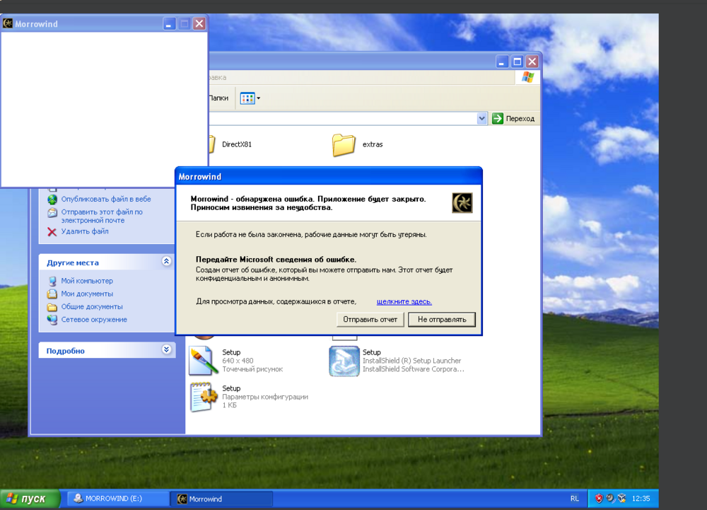Open the щелкните здесь link
Screen dimensions: 707x510
click(404, 301)
